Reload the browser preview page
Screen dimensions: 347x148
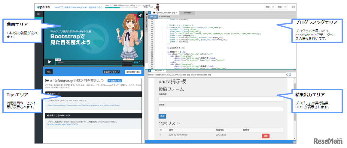287,74
